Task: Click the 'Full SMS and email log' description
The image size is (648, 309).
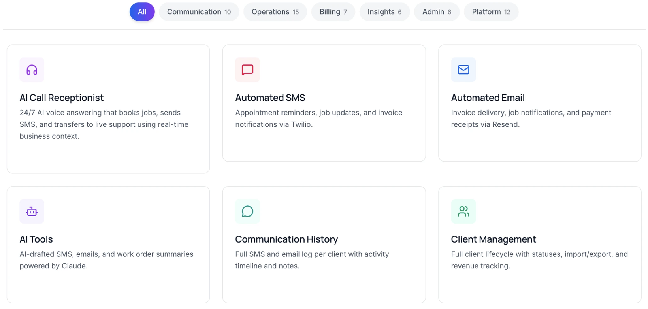Action: 312,260
